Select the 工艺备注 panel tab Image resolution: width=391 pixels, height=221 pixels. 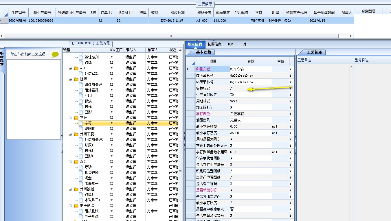tap(314, 52)
